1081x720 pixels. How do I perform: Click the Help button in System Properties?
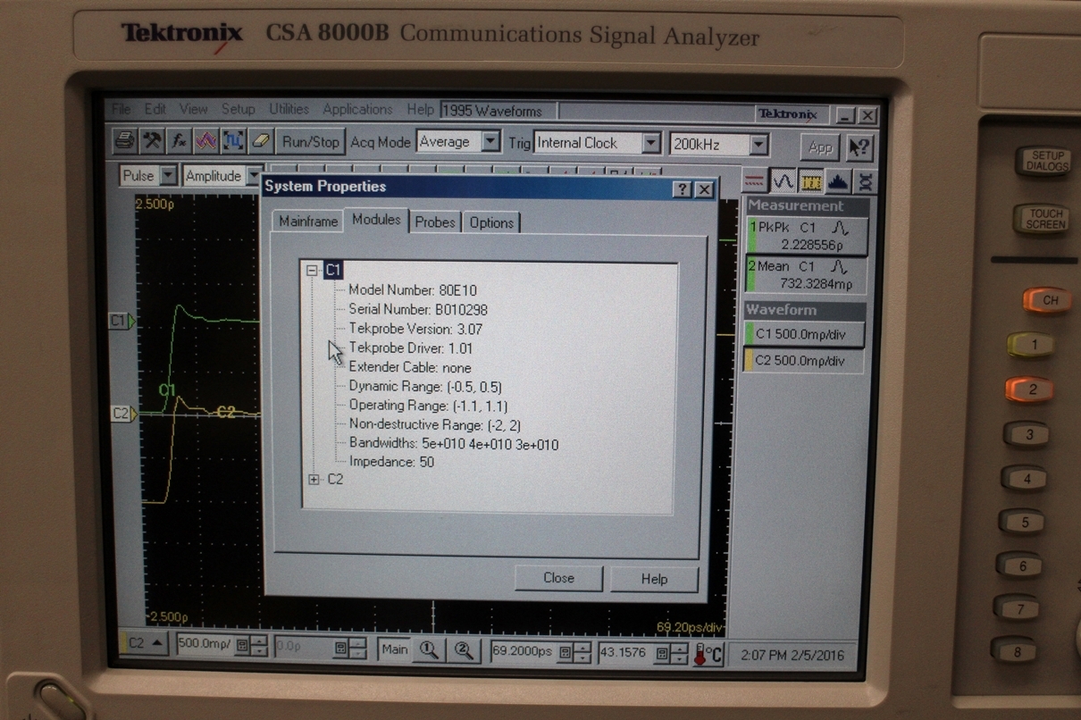point(654,579)
